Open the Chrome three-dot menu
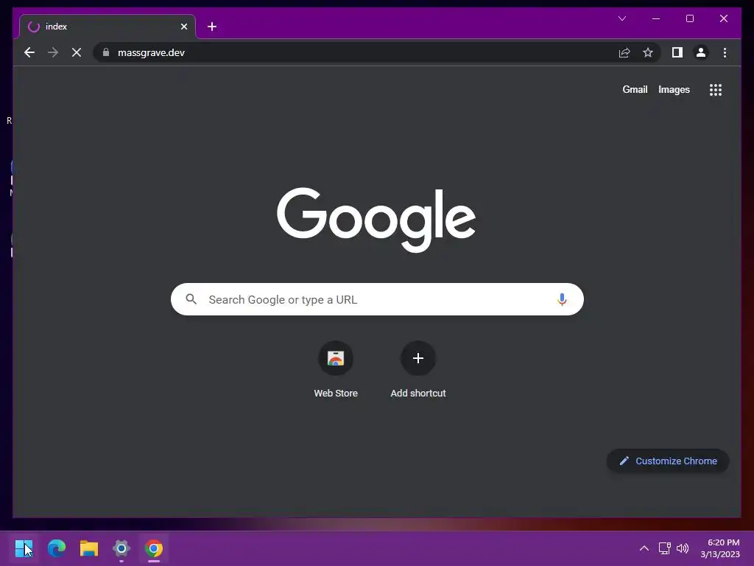Screen dimensions: 754x566 pos(725,52)
